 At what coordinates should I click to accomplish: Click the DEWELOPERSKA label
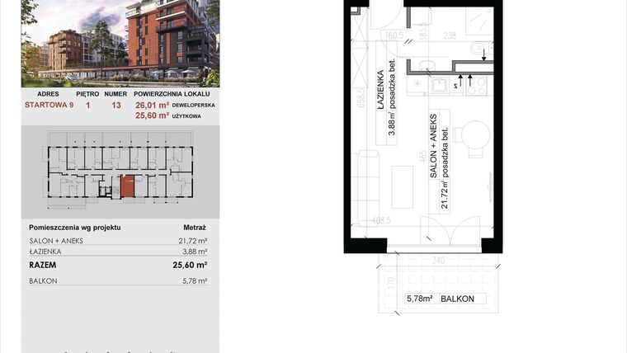pyautogui.click(x=194, y=105)
